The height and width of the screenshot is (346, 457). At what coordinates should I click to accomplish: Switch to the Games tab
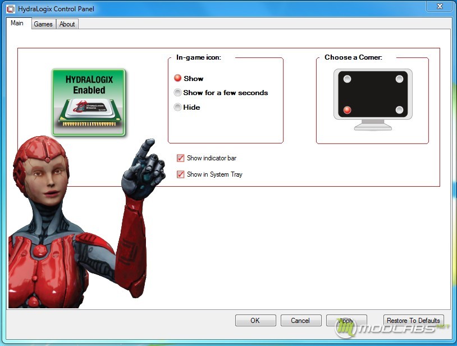pyautogui.click(x=43, y=24)
